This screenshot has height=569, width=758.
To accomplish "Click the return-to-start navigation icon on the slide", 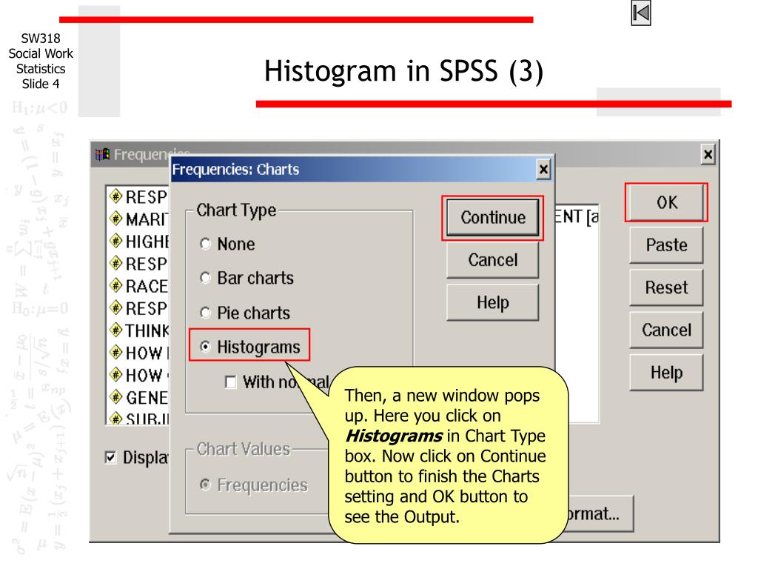I will click(640, 13).
